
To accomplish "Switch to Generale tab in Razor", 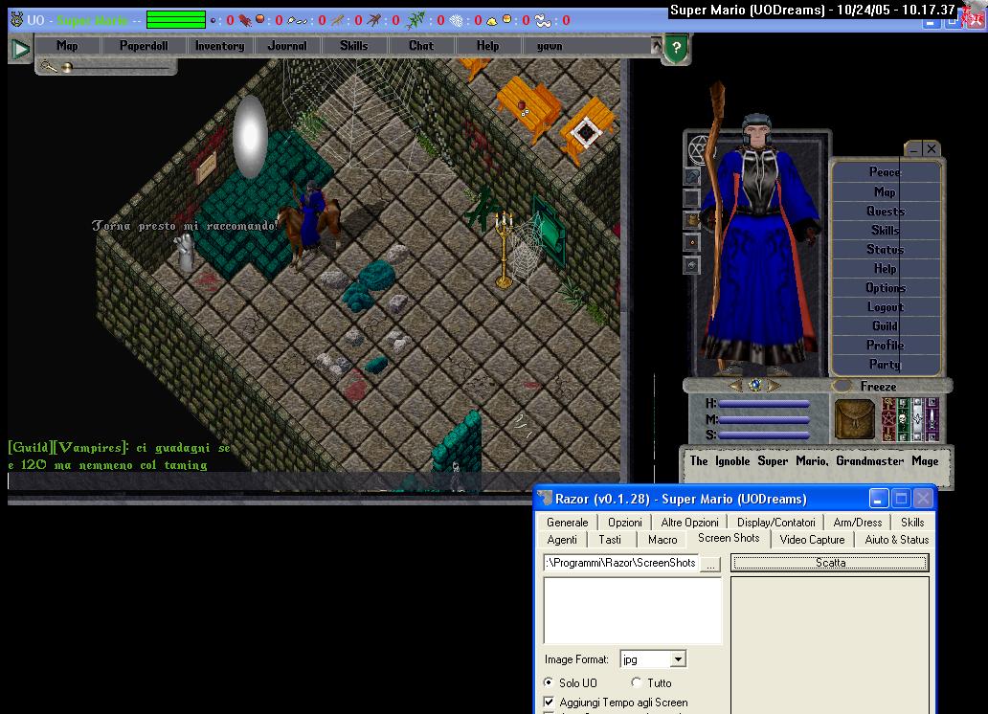I will coord(567,523).
